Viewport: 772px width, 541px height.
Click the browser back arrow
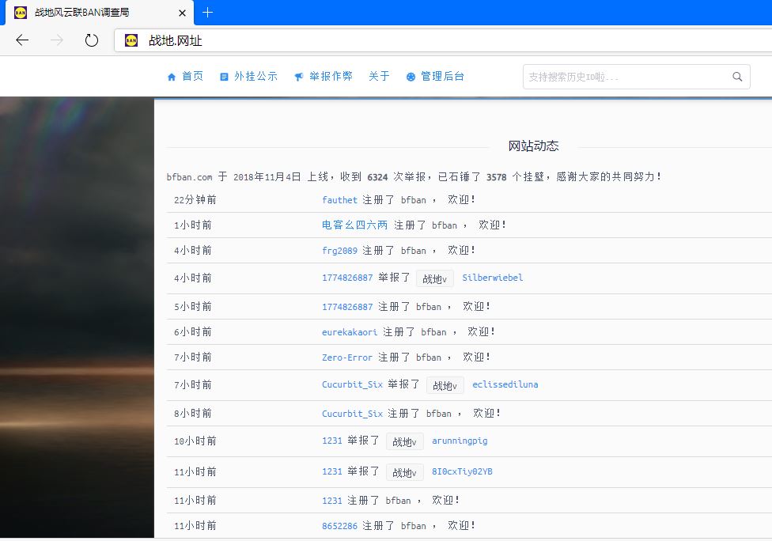pos(22,40)
